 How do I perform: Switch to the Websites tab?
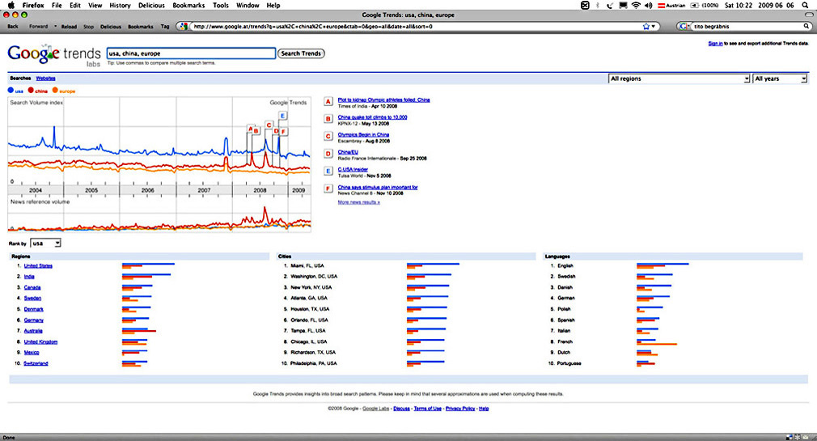pyautogui.click(x=45, y=78)
